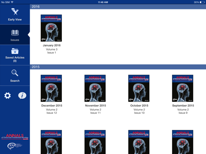Open settings via the gear icon
This screenshot has height=154, width=206.
[x=7, y=95]
